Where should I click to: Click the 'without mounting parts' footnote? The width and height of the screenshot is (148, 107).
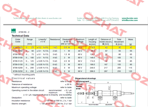tap(24, 75)
